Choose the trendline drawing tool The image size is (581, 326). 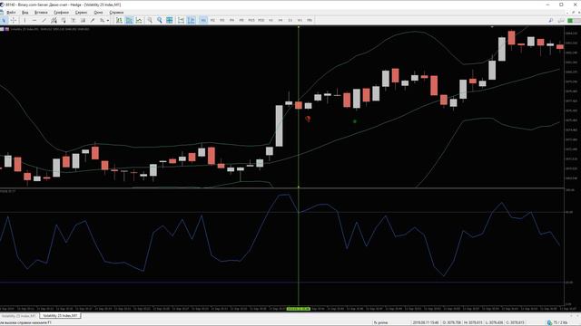tap(44, 20)
